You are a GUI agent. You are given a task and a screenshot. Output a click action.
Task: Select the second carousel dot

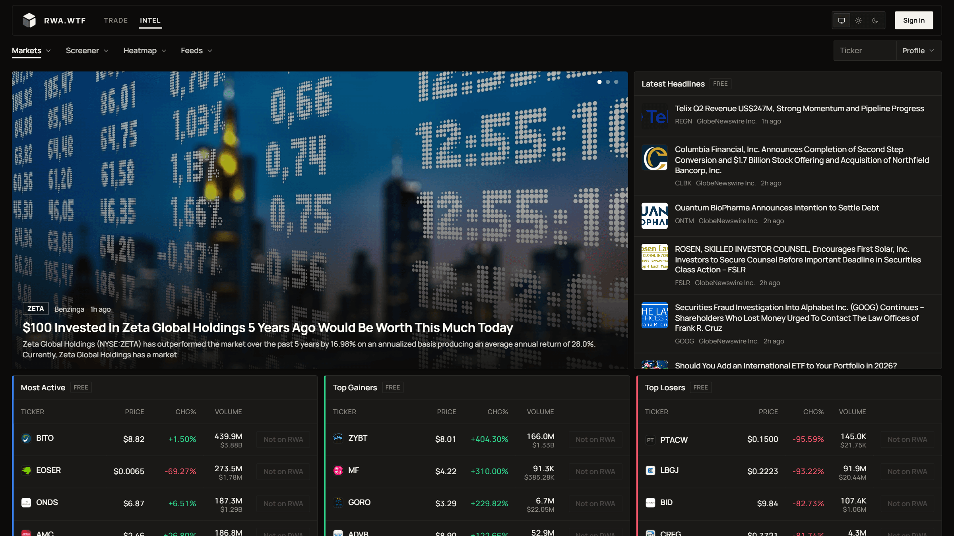pyautogui.click(x=608, y=82)
